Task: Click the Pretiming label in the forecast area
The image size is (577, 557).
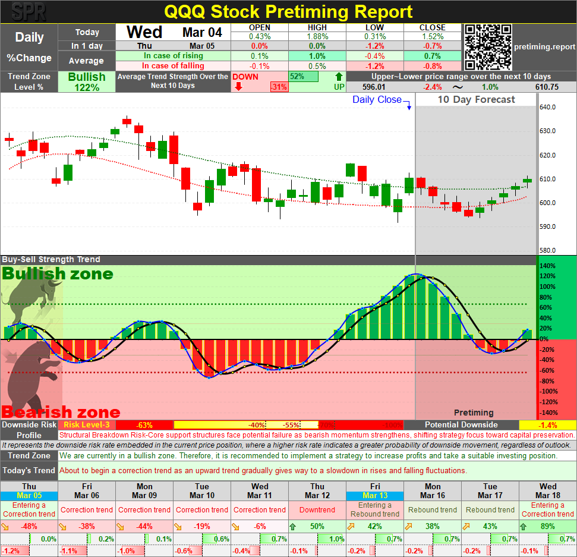Action: [x=474, y=413]
